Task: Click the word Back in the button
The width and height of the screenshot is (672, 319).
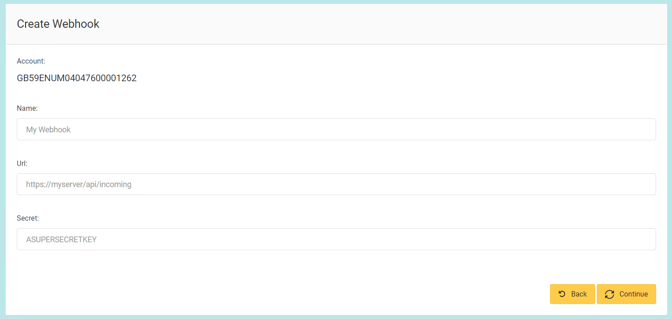Action: click(579, 294)
